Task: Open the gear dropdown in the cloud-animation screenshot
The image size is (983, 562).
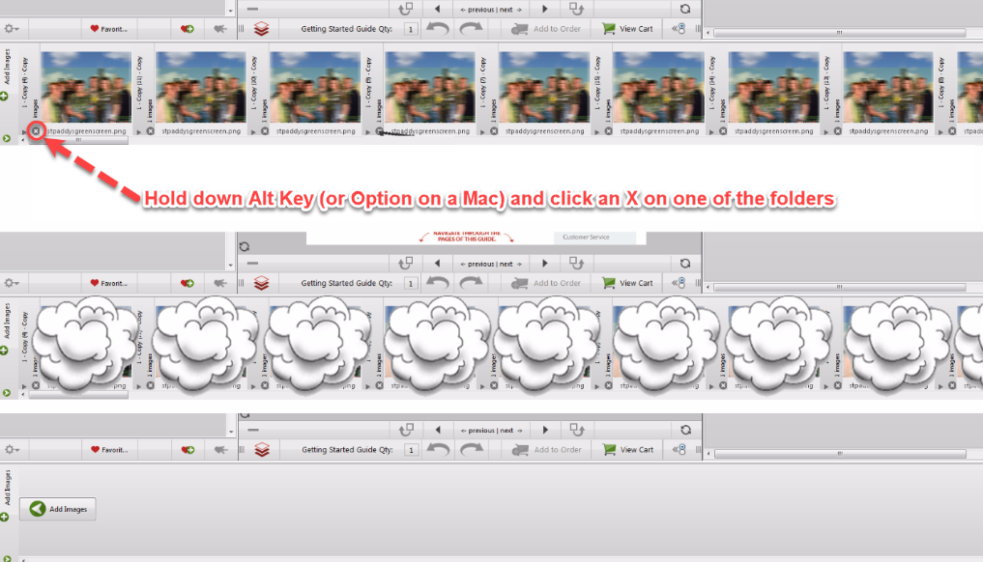Action: tap(12, 283)
